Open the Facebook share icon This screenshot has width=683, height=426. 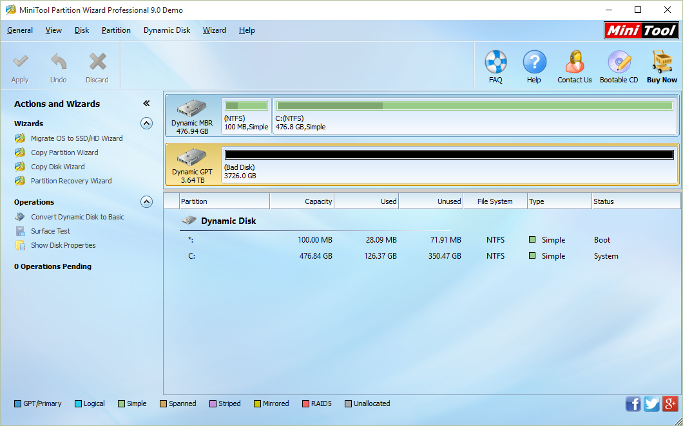[x=633, y=404]
